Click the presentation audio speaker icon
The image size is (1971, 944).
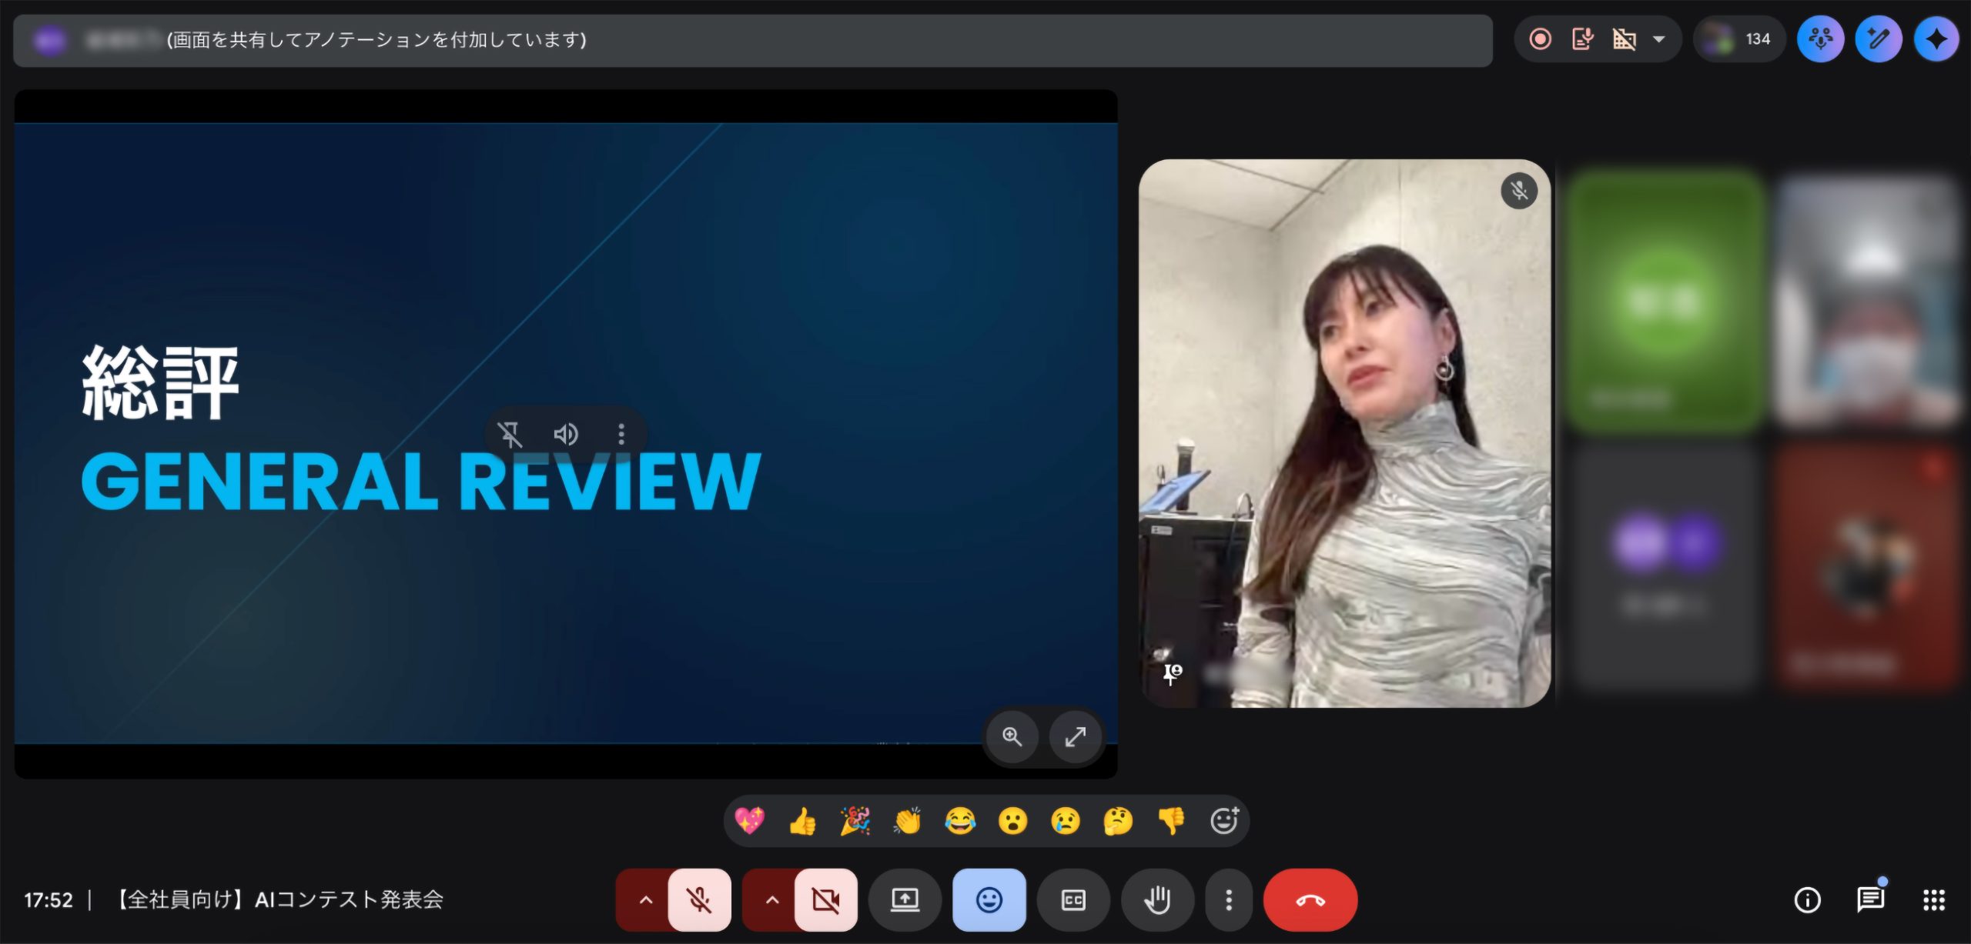566,435
